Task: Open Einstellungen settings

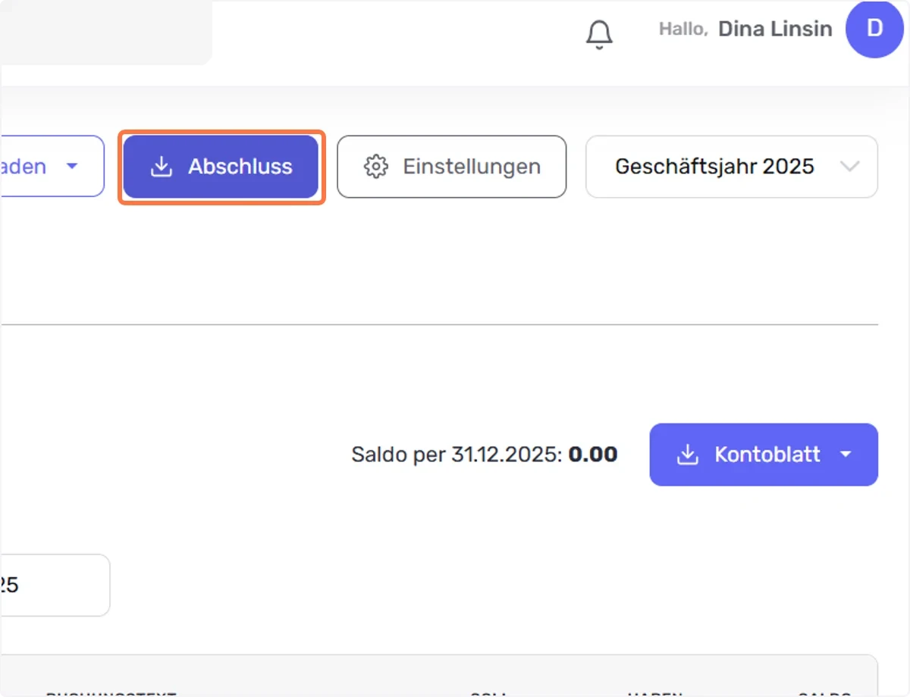Action: [452, 167]
